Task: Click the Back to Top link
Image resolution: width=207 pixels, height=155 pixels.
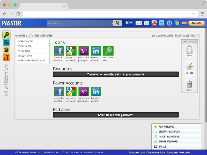Action: (185, 152)
